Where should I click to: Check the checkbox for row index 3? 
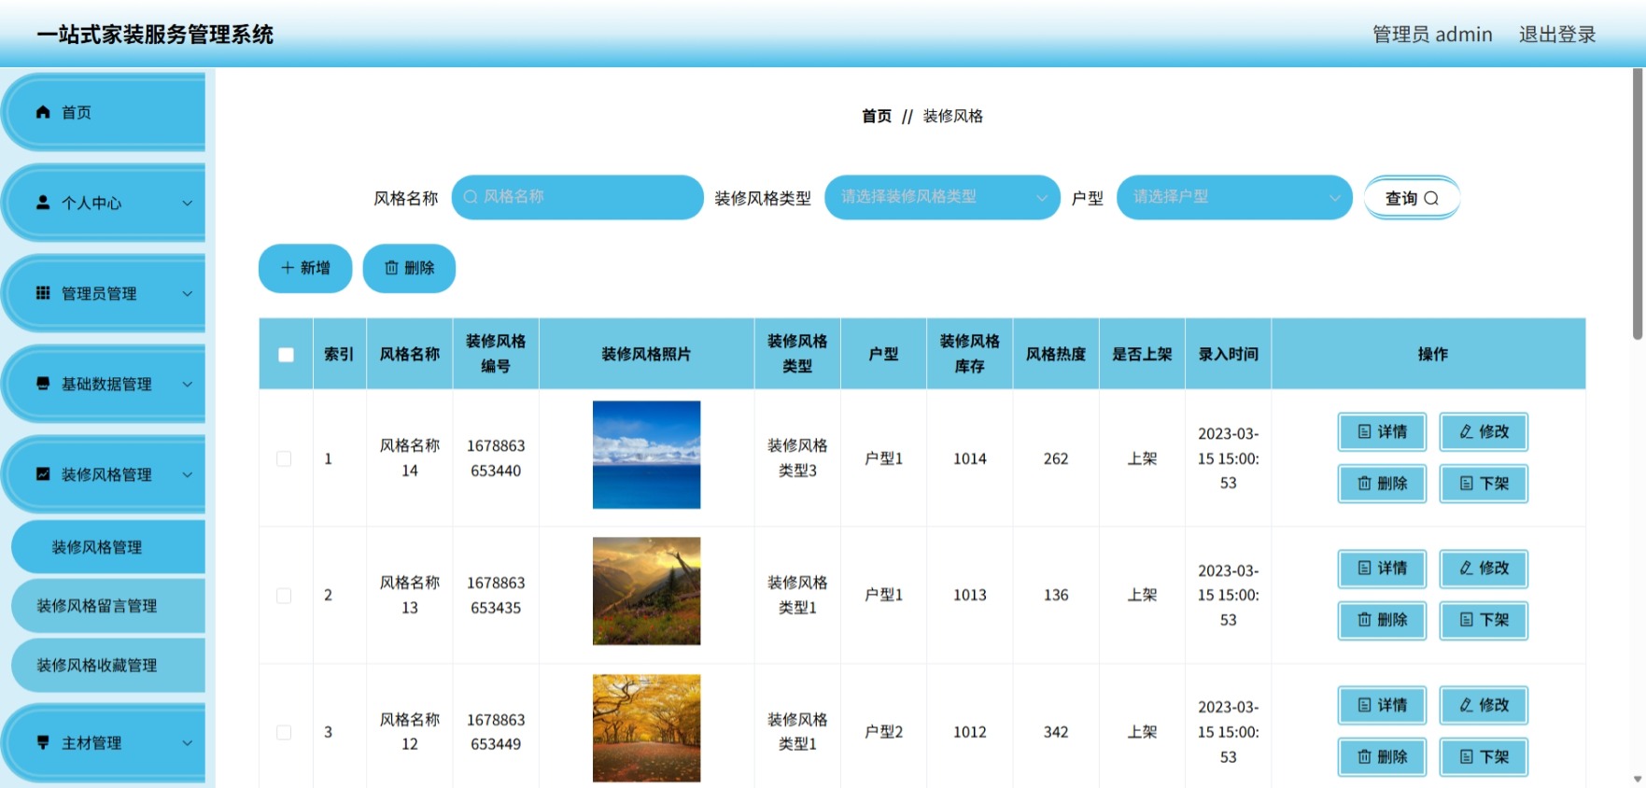[284, 733]
